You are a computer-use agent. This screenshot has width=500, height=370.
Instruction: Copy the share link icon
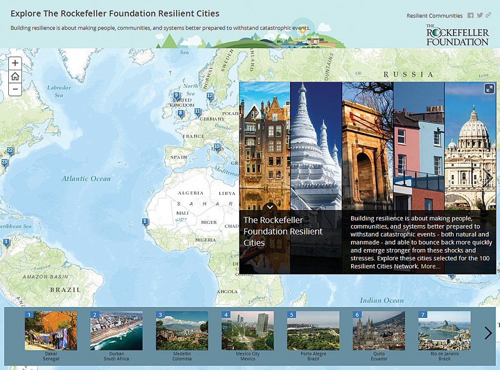tap(488, 15)
